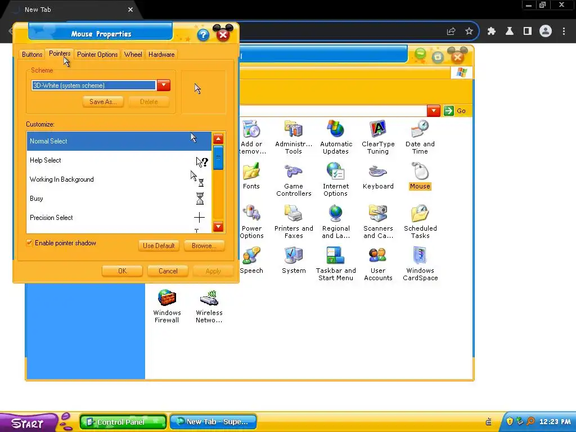Open the System icon

[294, 256]
